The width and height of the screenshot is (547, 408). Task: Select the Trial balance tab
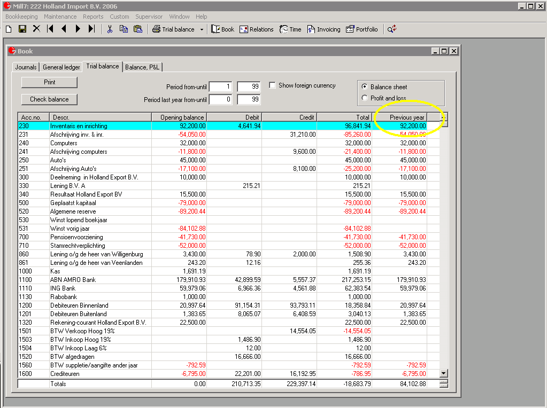pos(103,67)
